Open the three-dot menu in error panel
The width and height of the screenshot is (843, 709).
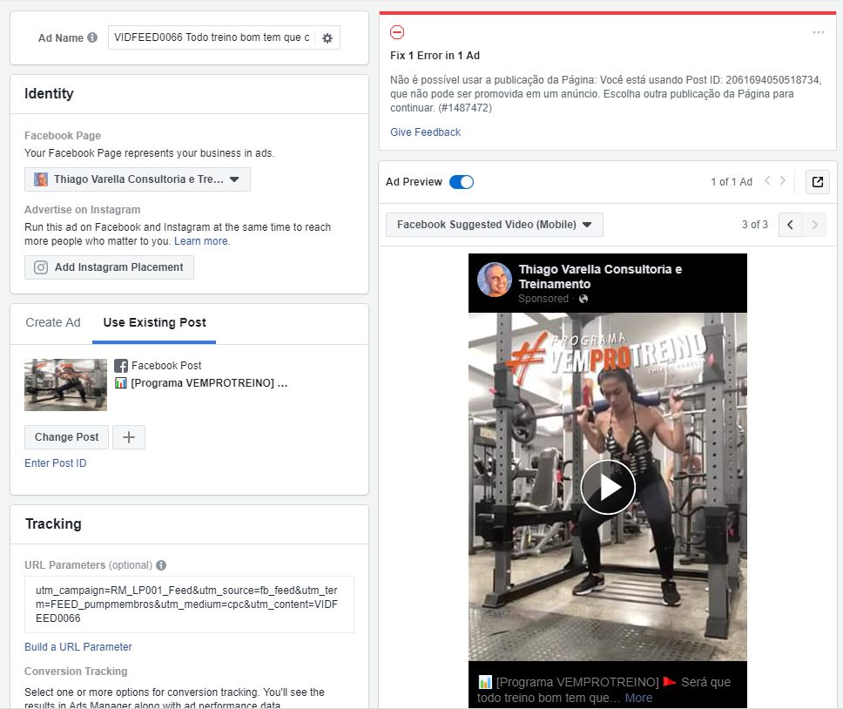819,32
